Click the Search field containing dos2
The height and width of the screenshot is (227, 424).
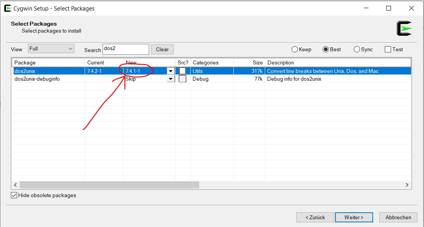pos(126,49)
